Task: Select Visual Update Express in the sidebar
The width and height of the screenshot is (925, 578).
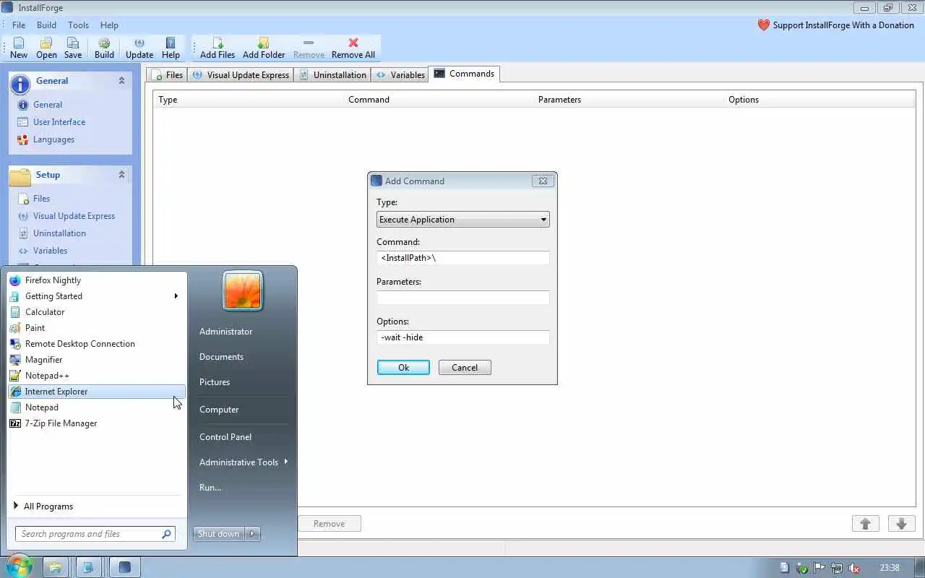Action: pyautogui.click(x=74, y=216)
